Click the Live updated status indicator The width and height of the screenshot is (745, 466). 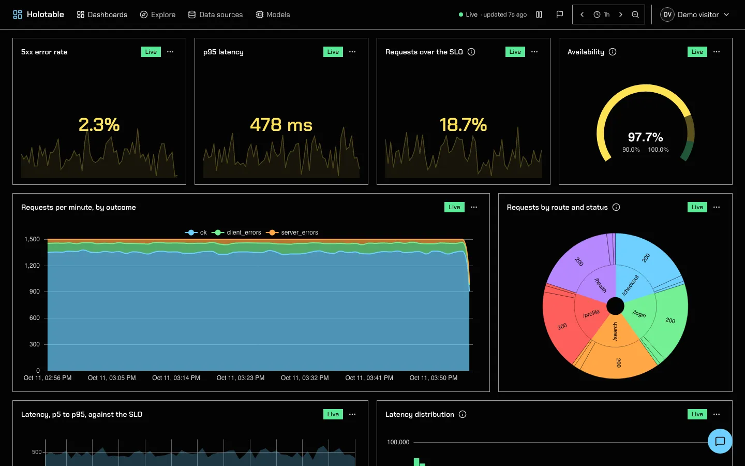[493, 14]
